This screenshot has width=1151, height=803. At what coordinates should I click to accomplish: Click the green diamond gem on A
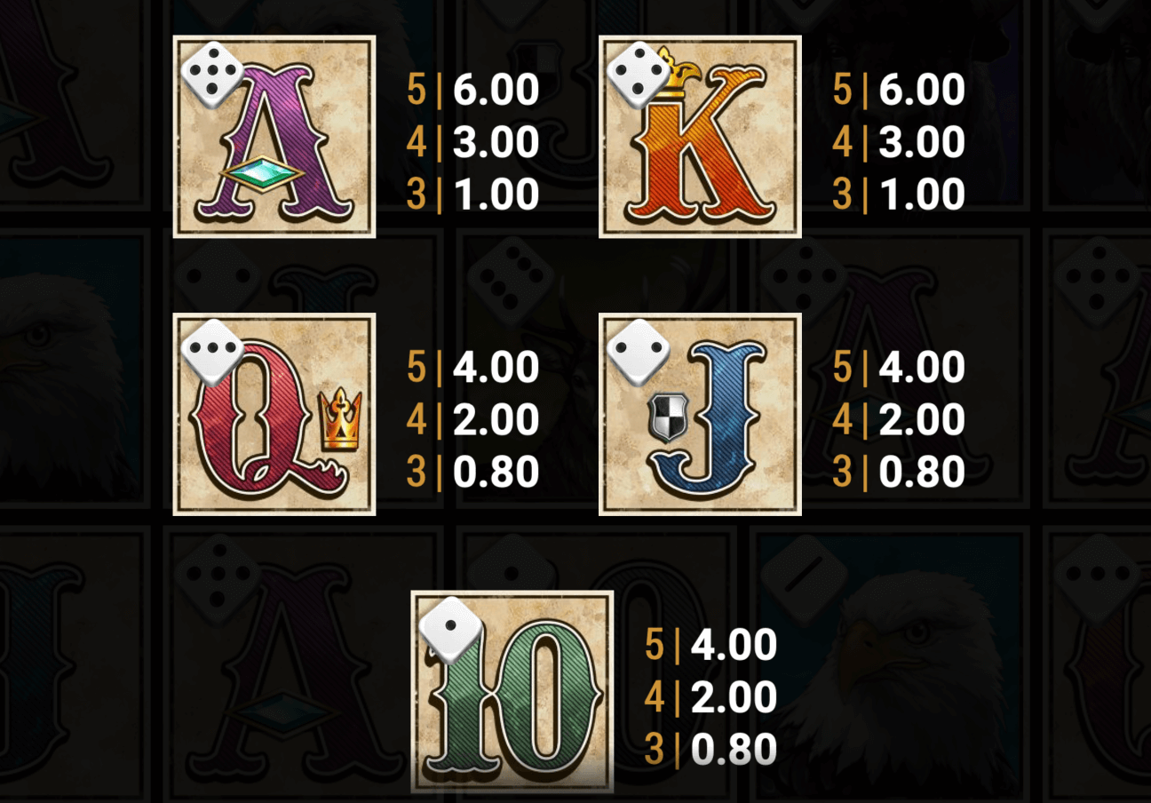coord(263,175)
